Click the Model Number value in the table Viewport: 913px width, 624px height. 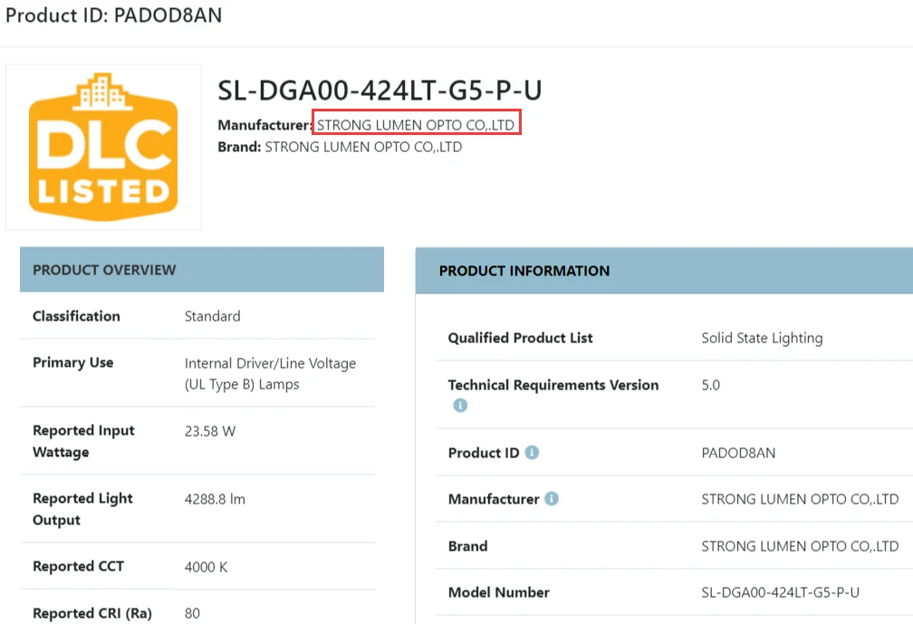pos(780,592)
